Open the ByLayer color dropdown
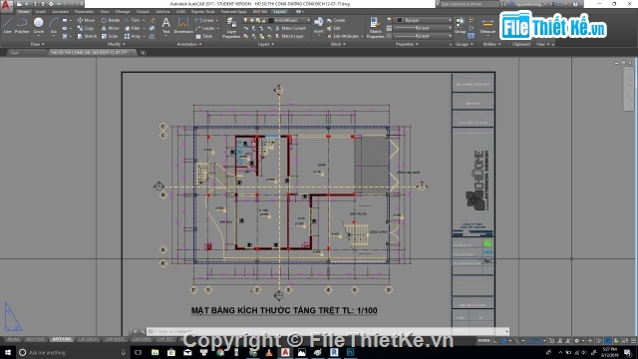The height and width of the screenshot is (359, 638). (424, 20)
